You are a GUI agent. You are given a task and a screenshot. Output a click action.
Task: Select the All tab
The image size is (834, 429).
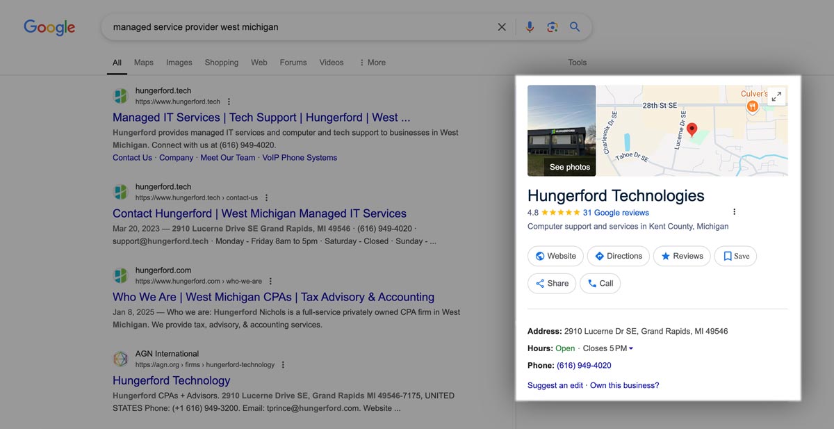117,63
